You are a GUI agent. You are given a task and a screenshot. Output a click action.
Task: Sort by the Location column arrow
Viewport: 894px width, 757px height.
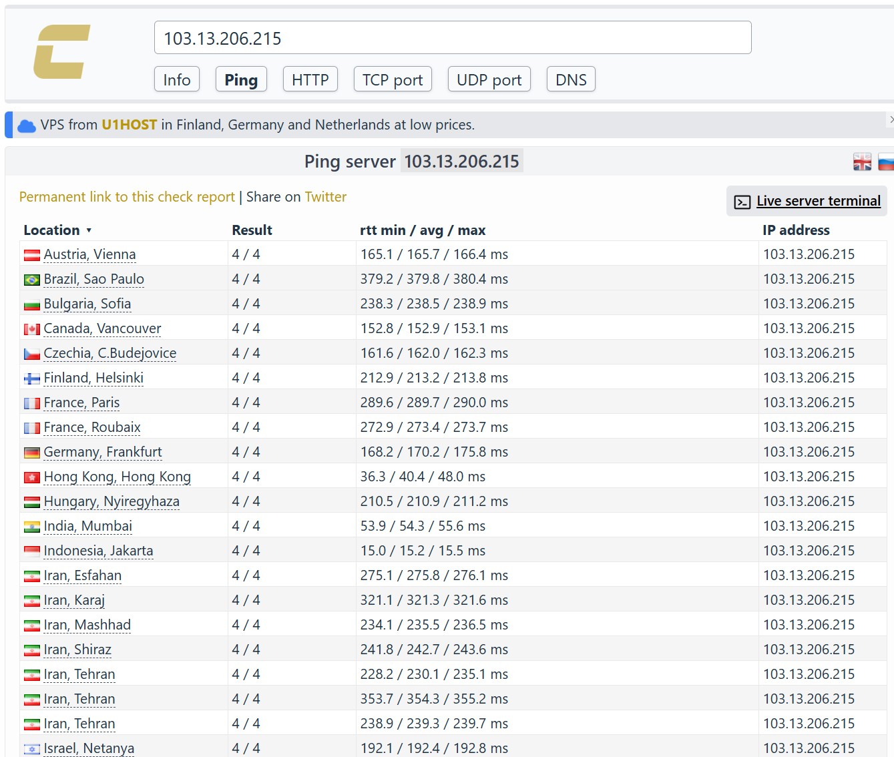[x=89, y=230]
